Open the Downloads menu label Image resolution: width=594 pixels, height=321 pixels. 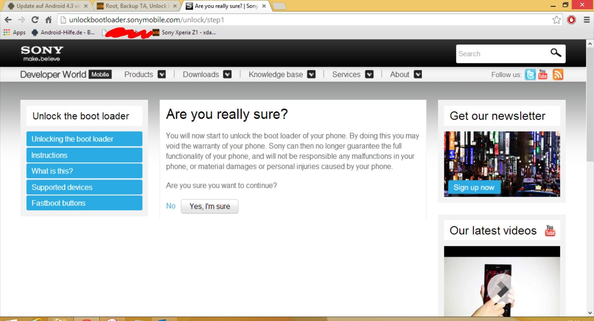(x=201, y=75)
